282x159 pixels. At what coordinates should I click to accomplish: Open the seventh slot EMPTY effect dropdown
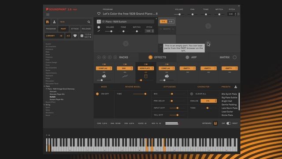[230, 68]
